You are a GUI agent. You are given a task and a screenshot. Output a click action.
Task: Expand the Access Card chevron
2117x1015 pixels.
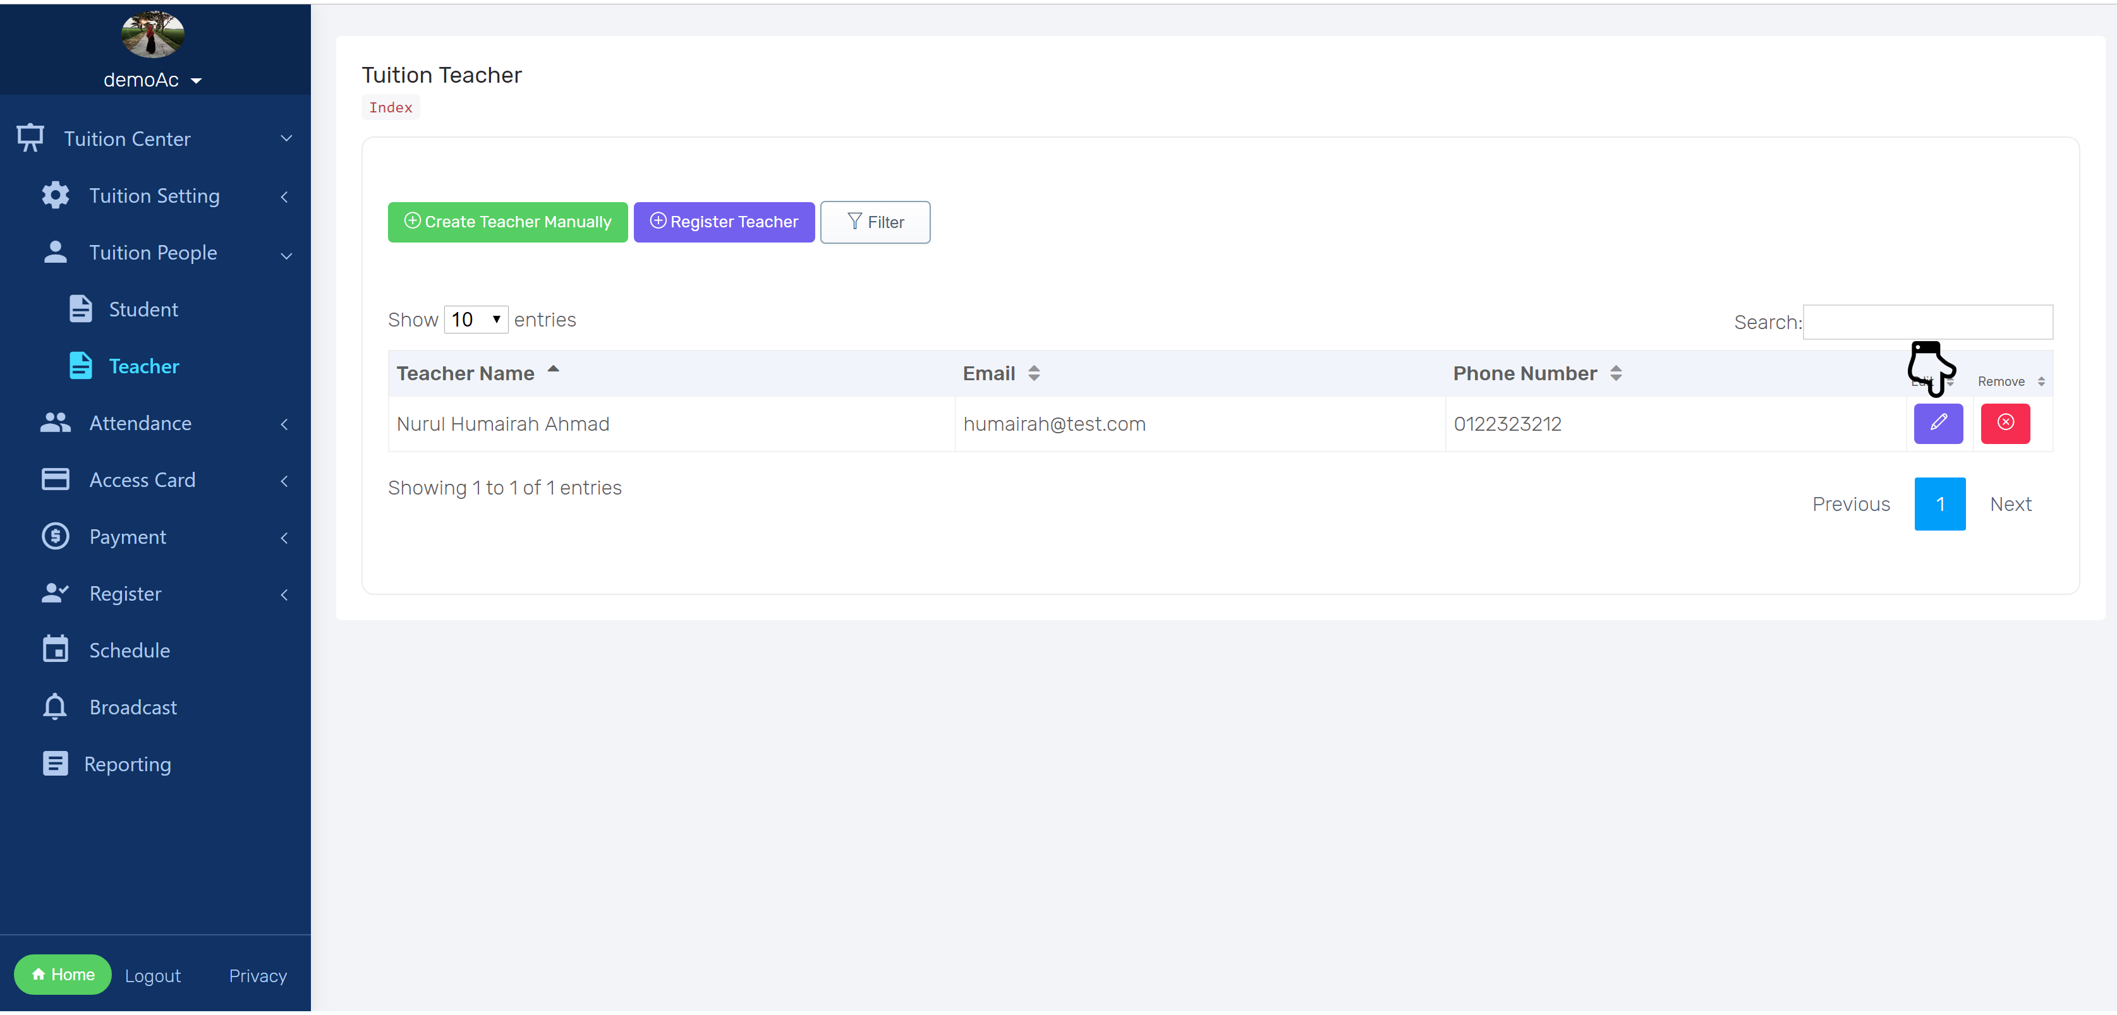pos(284,481)
